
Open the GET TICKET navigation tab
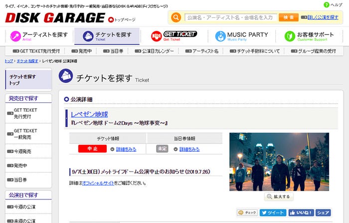[174, 36]
